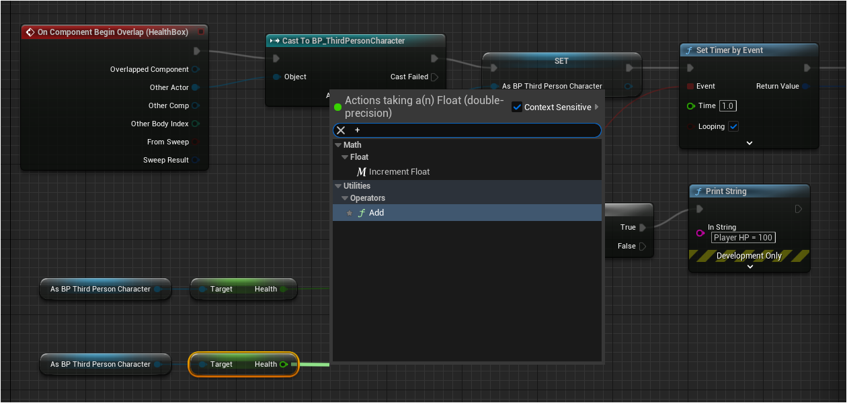This screenshot has width=847, height=403.
Task: Click the Event delegate pin on Set Timer
Action: click(690, 86)
